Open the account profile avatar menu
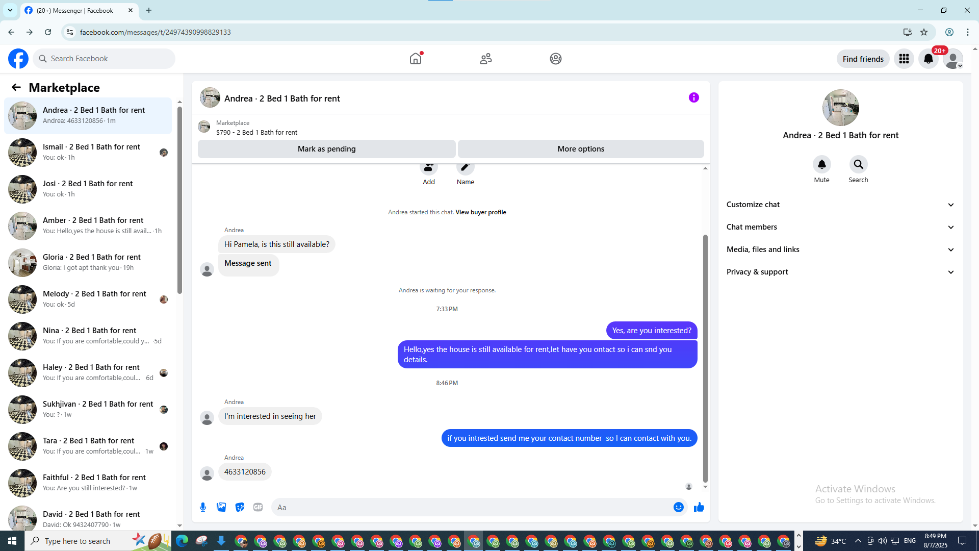The height and width of the screenshot is (551, 979). [x=953, y=59]
